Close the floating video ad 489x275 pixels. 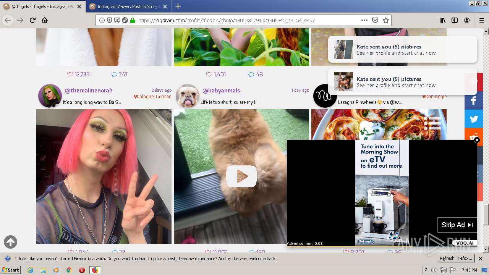tap(477, 140)
